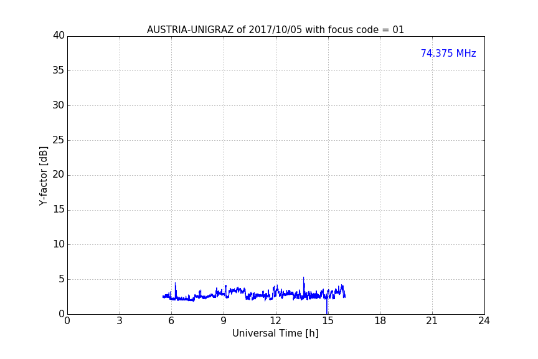This screenshot has height=359, width=538.
Task: Click x-axis tick label 24
Action: (484, 321)
